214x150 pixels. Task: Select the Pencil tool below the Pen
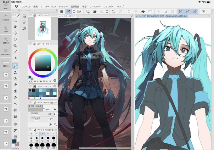[x=15, y=72]
